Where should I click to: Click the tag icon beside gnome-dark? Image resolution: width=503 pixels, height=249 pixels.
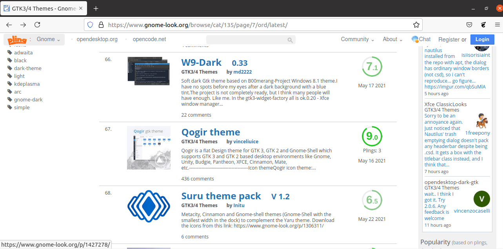click(x=10, y=99)
